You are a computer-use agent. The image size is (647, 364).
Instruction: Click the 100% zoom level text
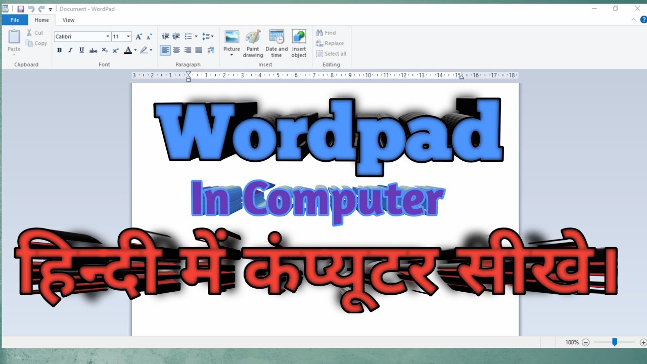tap(572, 342)
